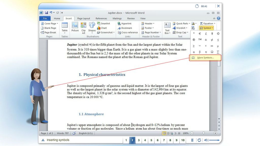Click More Symbols... menu item
The width and height of the screenshot is (260, 146).
(205, 58)
